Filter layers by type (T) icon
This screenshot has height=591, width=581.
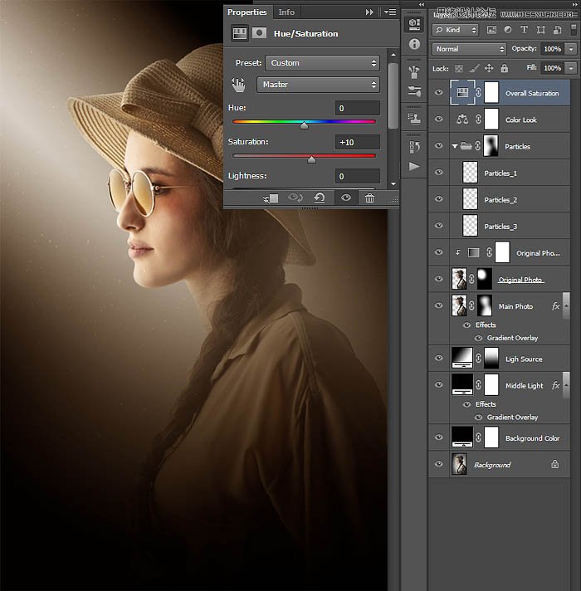tap(525, 30)
